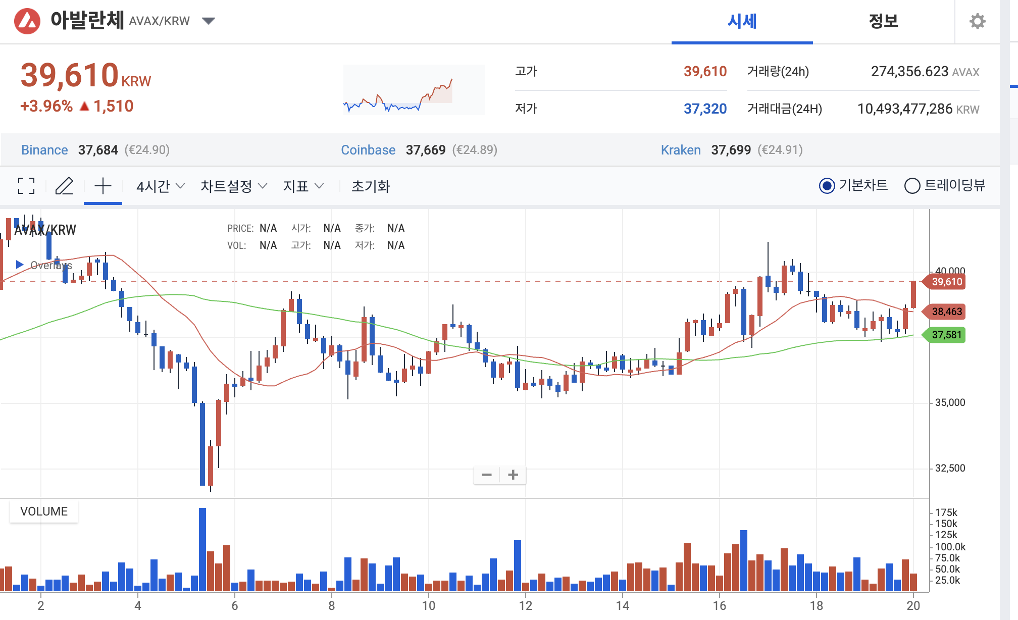Click the Avalanche coin logo icon
1018x620 pixels.
click(x=27, y=21)
